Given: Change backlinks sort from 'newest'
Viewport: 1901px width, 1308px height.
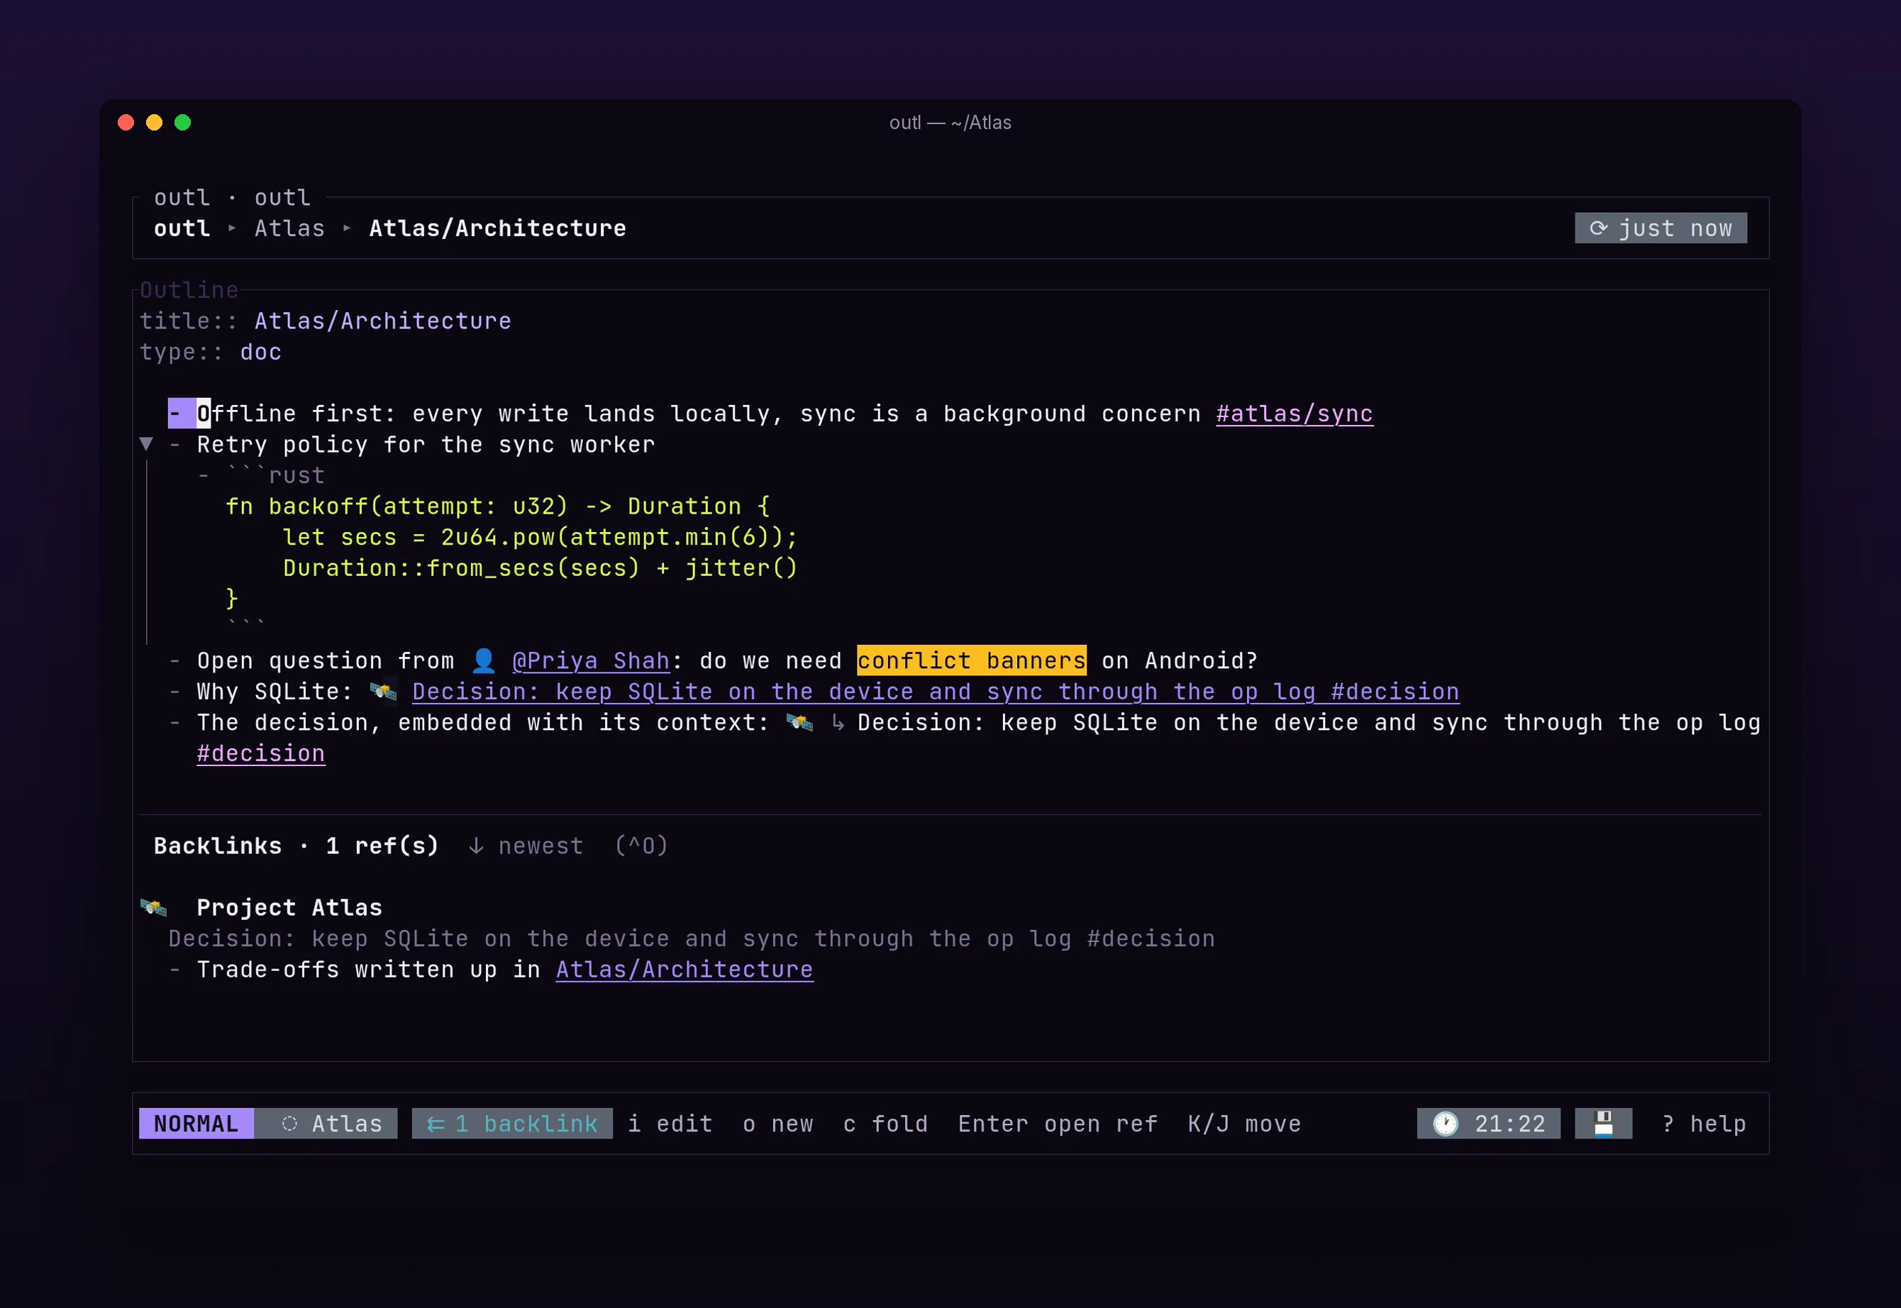Looking at the screenshot, I should 541,846.
